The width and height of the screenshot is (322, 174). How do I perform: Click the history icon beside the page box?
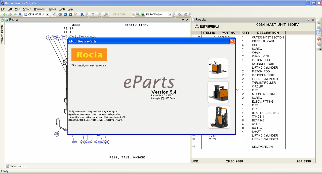(21, 15)
